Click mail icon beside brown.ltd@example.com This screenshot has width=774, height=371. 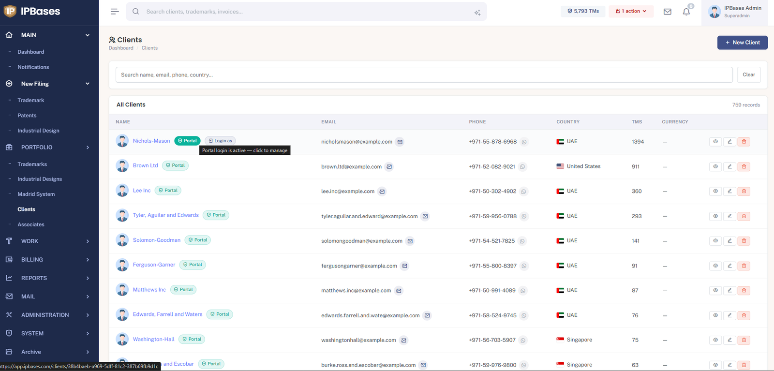(x=389, y=166)
